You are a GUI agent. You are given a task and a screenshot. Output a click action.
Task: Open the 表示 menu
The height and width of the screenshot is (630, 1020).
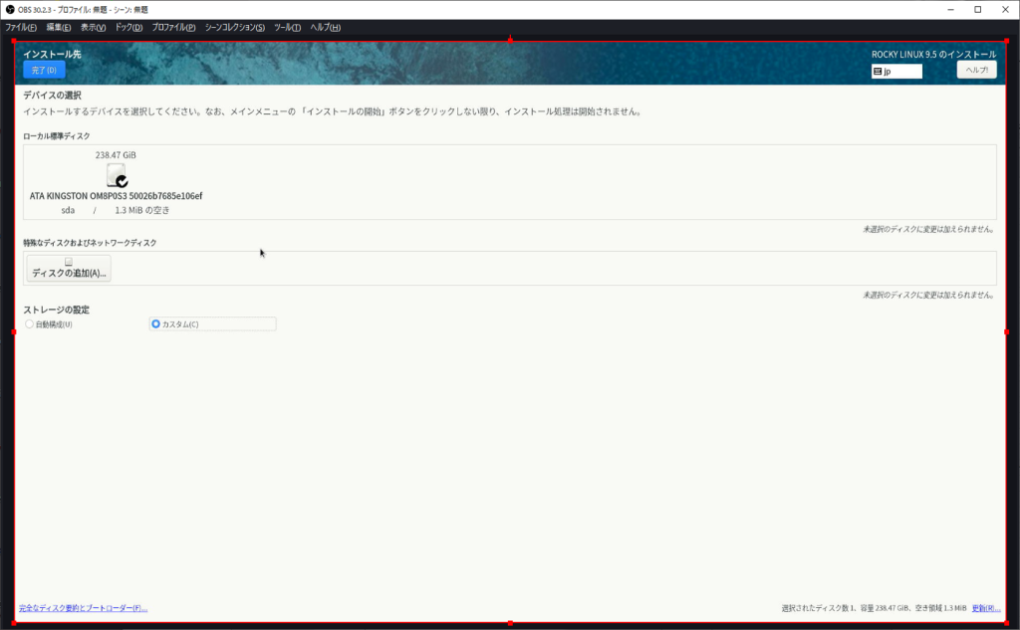(93, 27)
